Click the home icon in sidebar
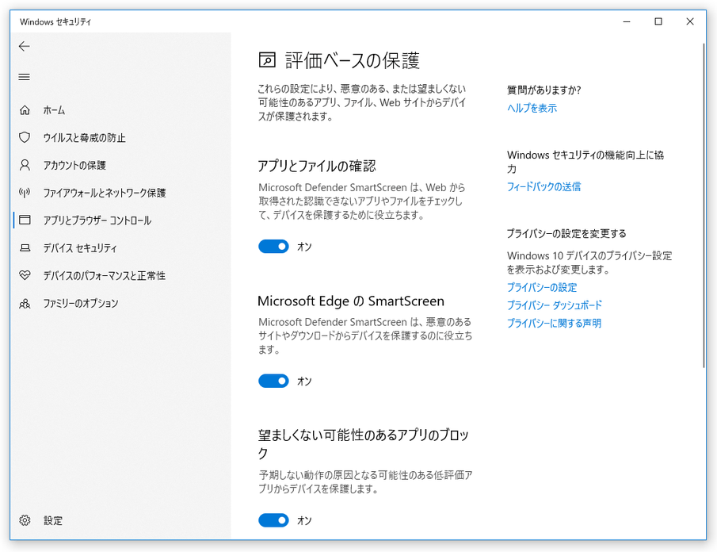Screen dimensions: 717x552 pos(25,110)
